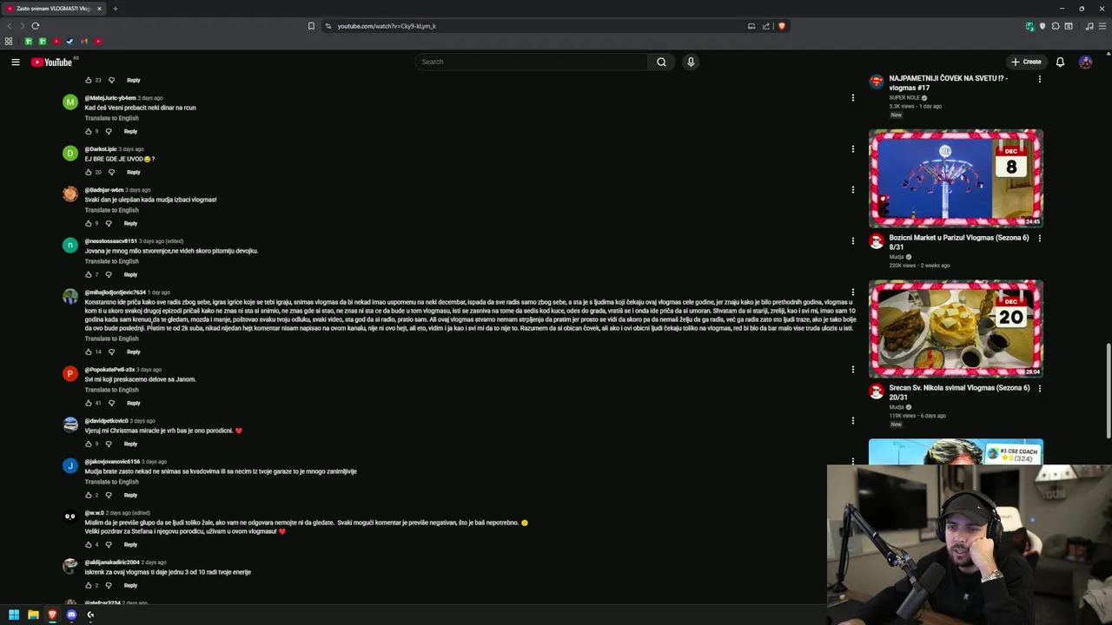Reply to @jakovjovanovic6156 comment
The height and width of the screenshot is (625, 1112).
(130, 495)
